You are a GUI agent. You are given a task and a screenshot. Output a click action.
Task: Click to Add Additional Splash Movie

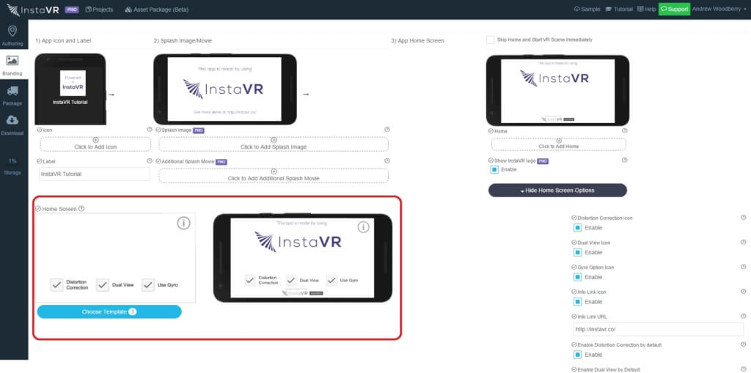(x=274, y=175)
